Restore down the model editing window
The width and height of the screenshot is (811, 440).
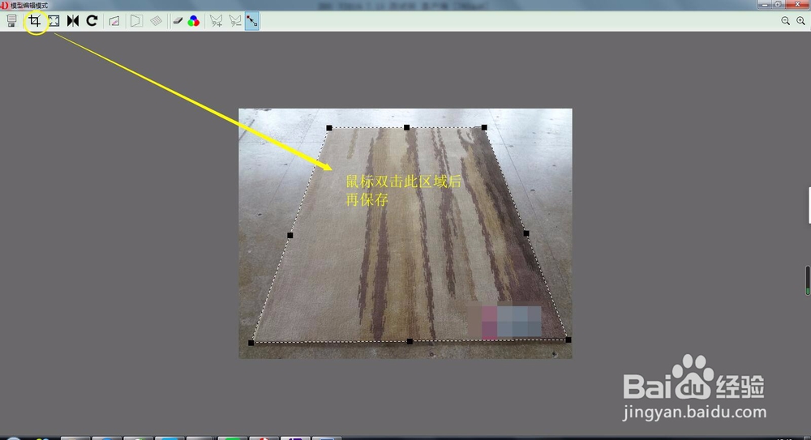point(778,5)
